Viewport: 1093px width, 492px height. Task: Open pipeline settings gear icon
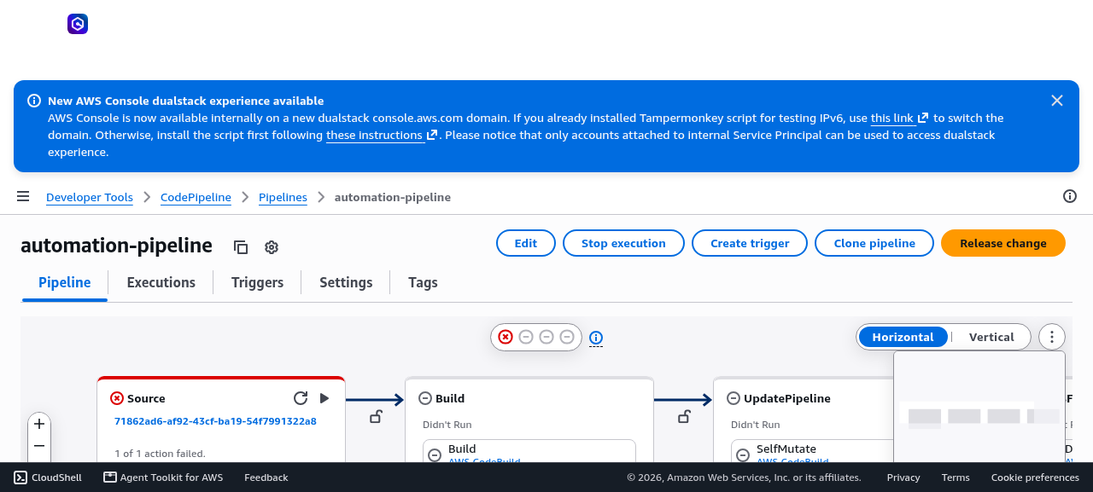coord(272,247)
